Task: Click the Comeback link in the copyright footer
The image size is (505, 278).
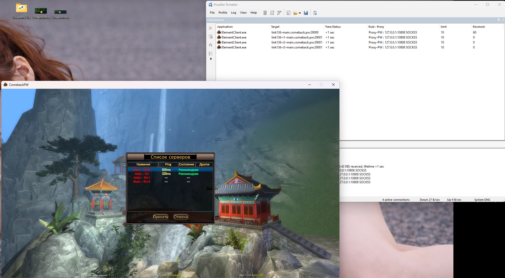Action: 174,275
